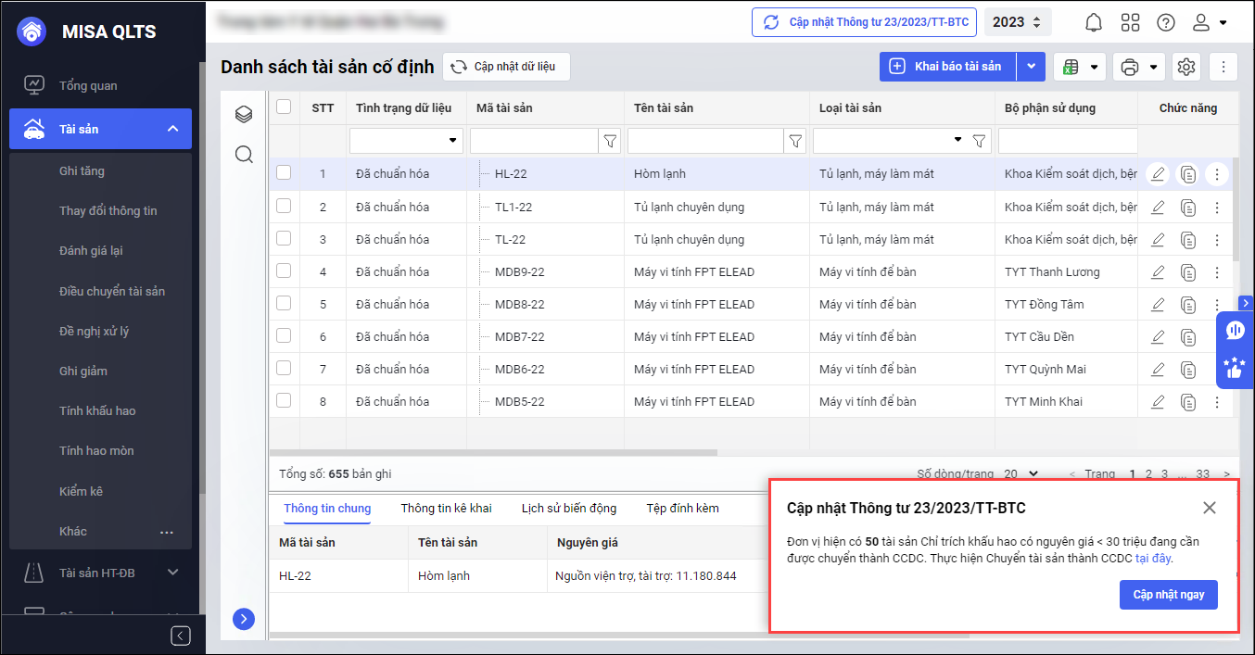This screenshot has height=655, width=1255.
Task: Tick the checkbox for row MDB9-22
Action: point(284,271)
